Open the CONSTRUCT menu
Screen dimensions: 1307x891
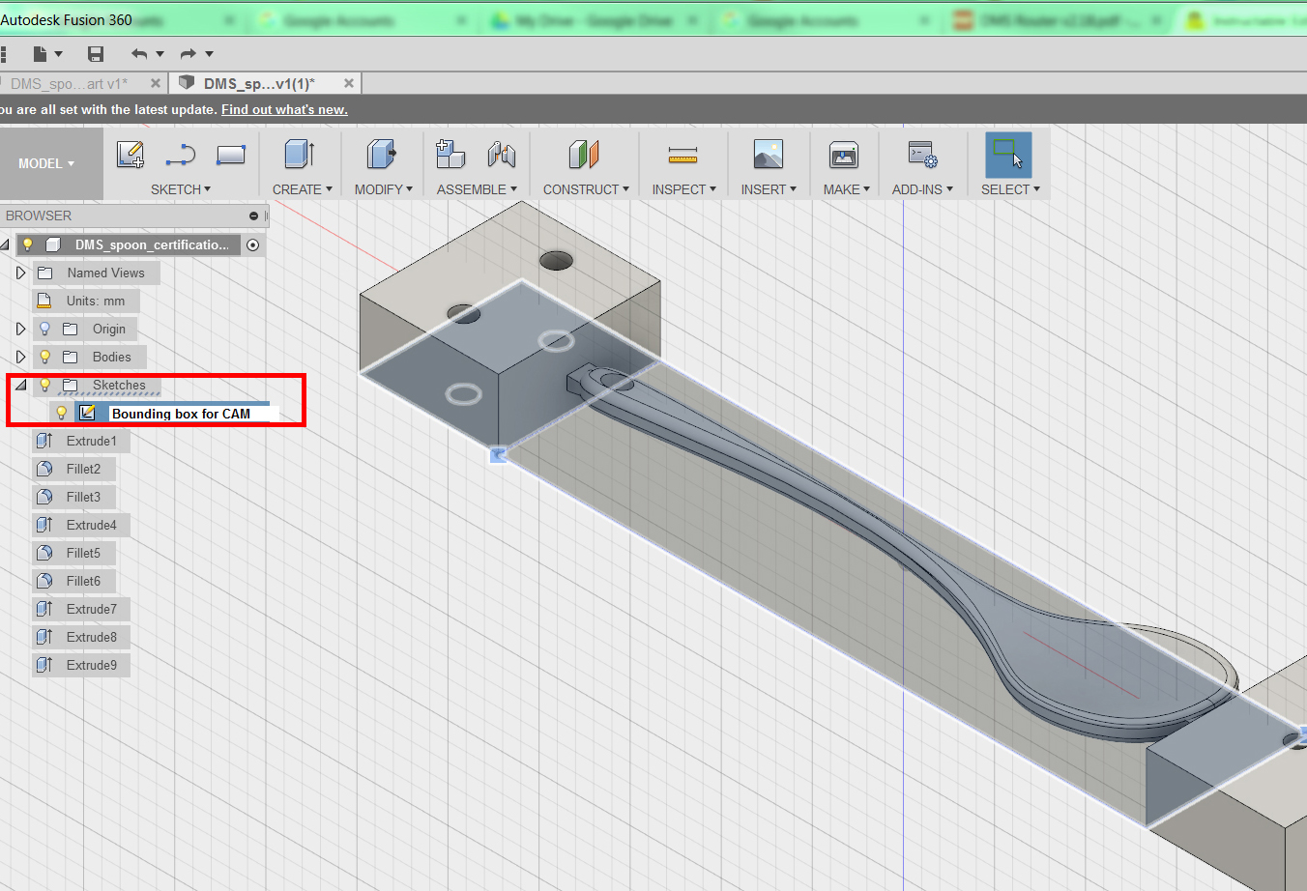(x=586, y=189)
